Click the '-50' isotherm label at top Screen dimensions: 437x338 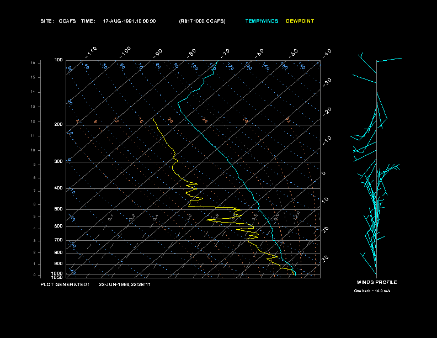294,54
